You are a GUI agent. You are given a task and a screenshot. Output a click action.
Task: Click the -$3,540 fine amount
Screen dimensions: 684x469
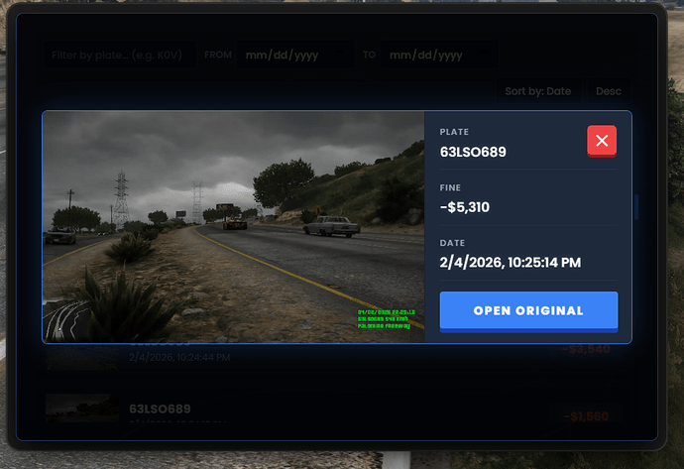tap(586, 349)
